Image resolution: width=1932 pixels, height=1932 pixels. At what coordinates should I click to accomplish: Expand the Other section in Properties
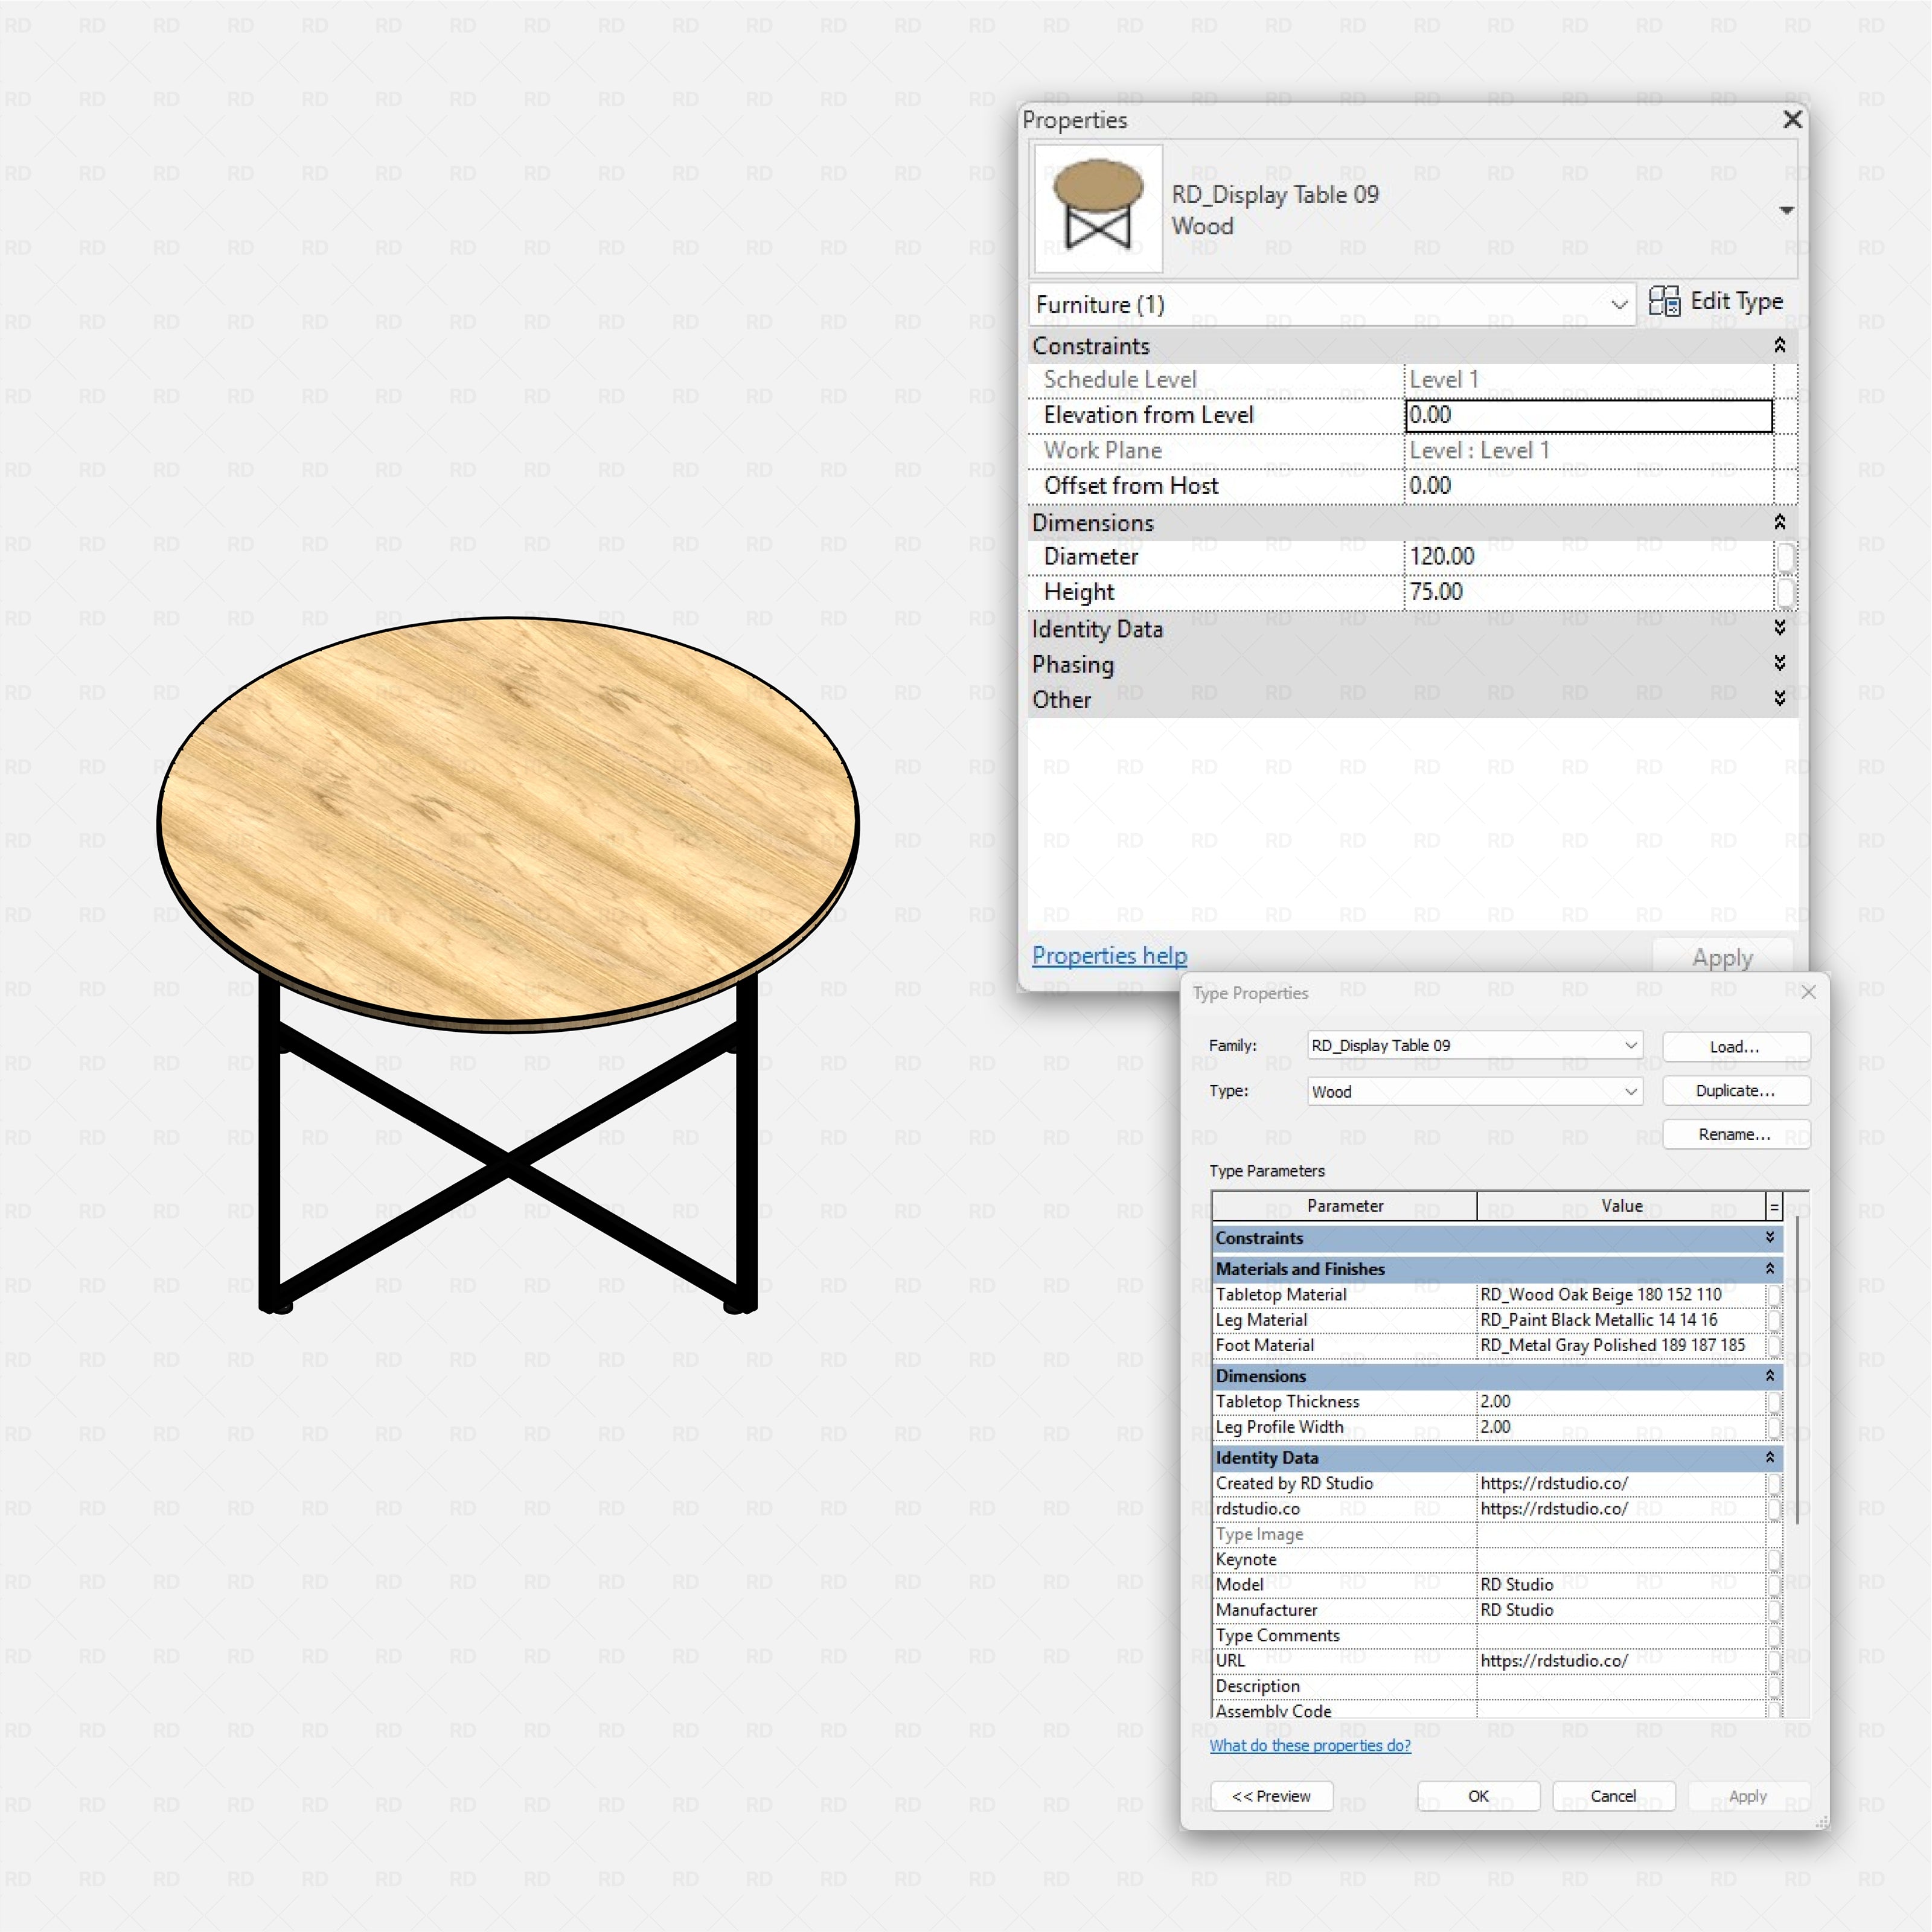point(1780,698)
